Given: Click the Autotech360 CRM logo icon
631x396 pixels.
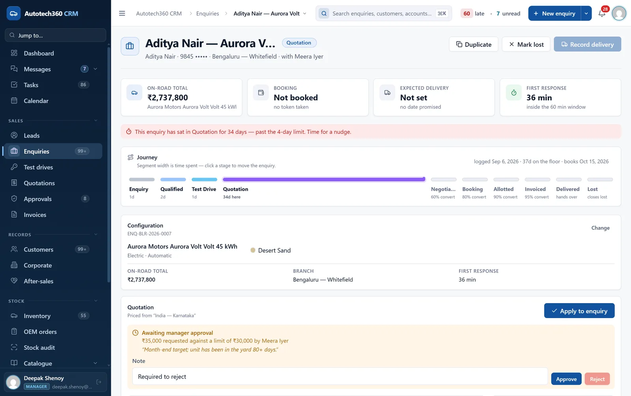Looking at the screenshot, I should (x=13, y=13).
